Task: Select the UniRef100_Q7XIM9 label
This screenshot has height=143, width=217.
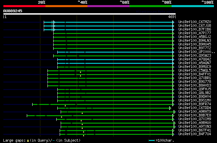Action: pyautogui.click(x=195, y=119)
